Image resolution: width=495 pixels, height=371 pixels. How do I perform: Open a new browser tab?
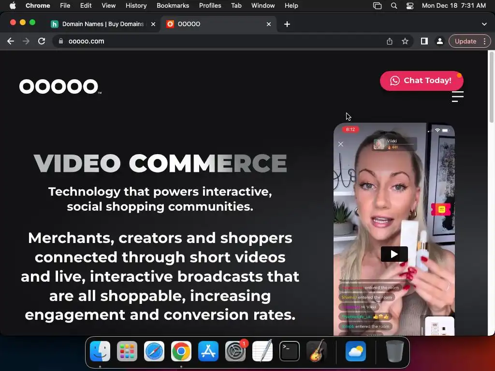(287, 24)
